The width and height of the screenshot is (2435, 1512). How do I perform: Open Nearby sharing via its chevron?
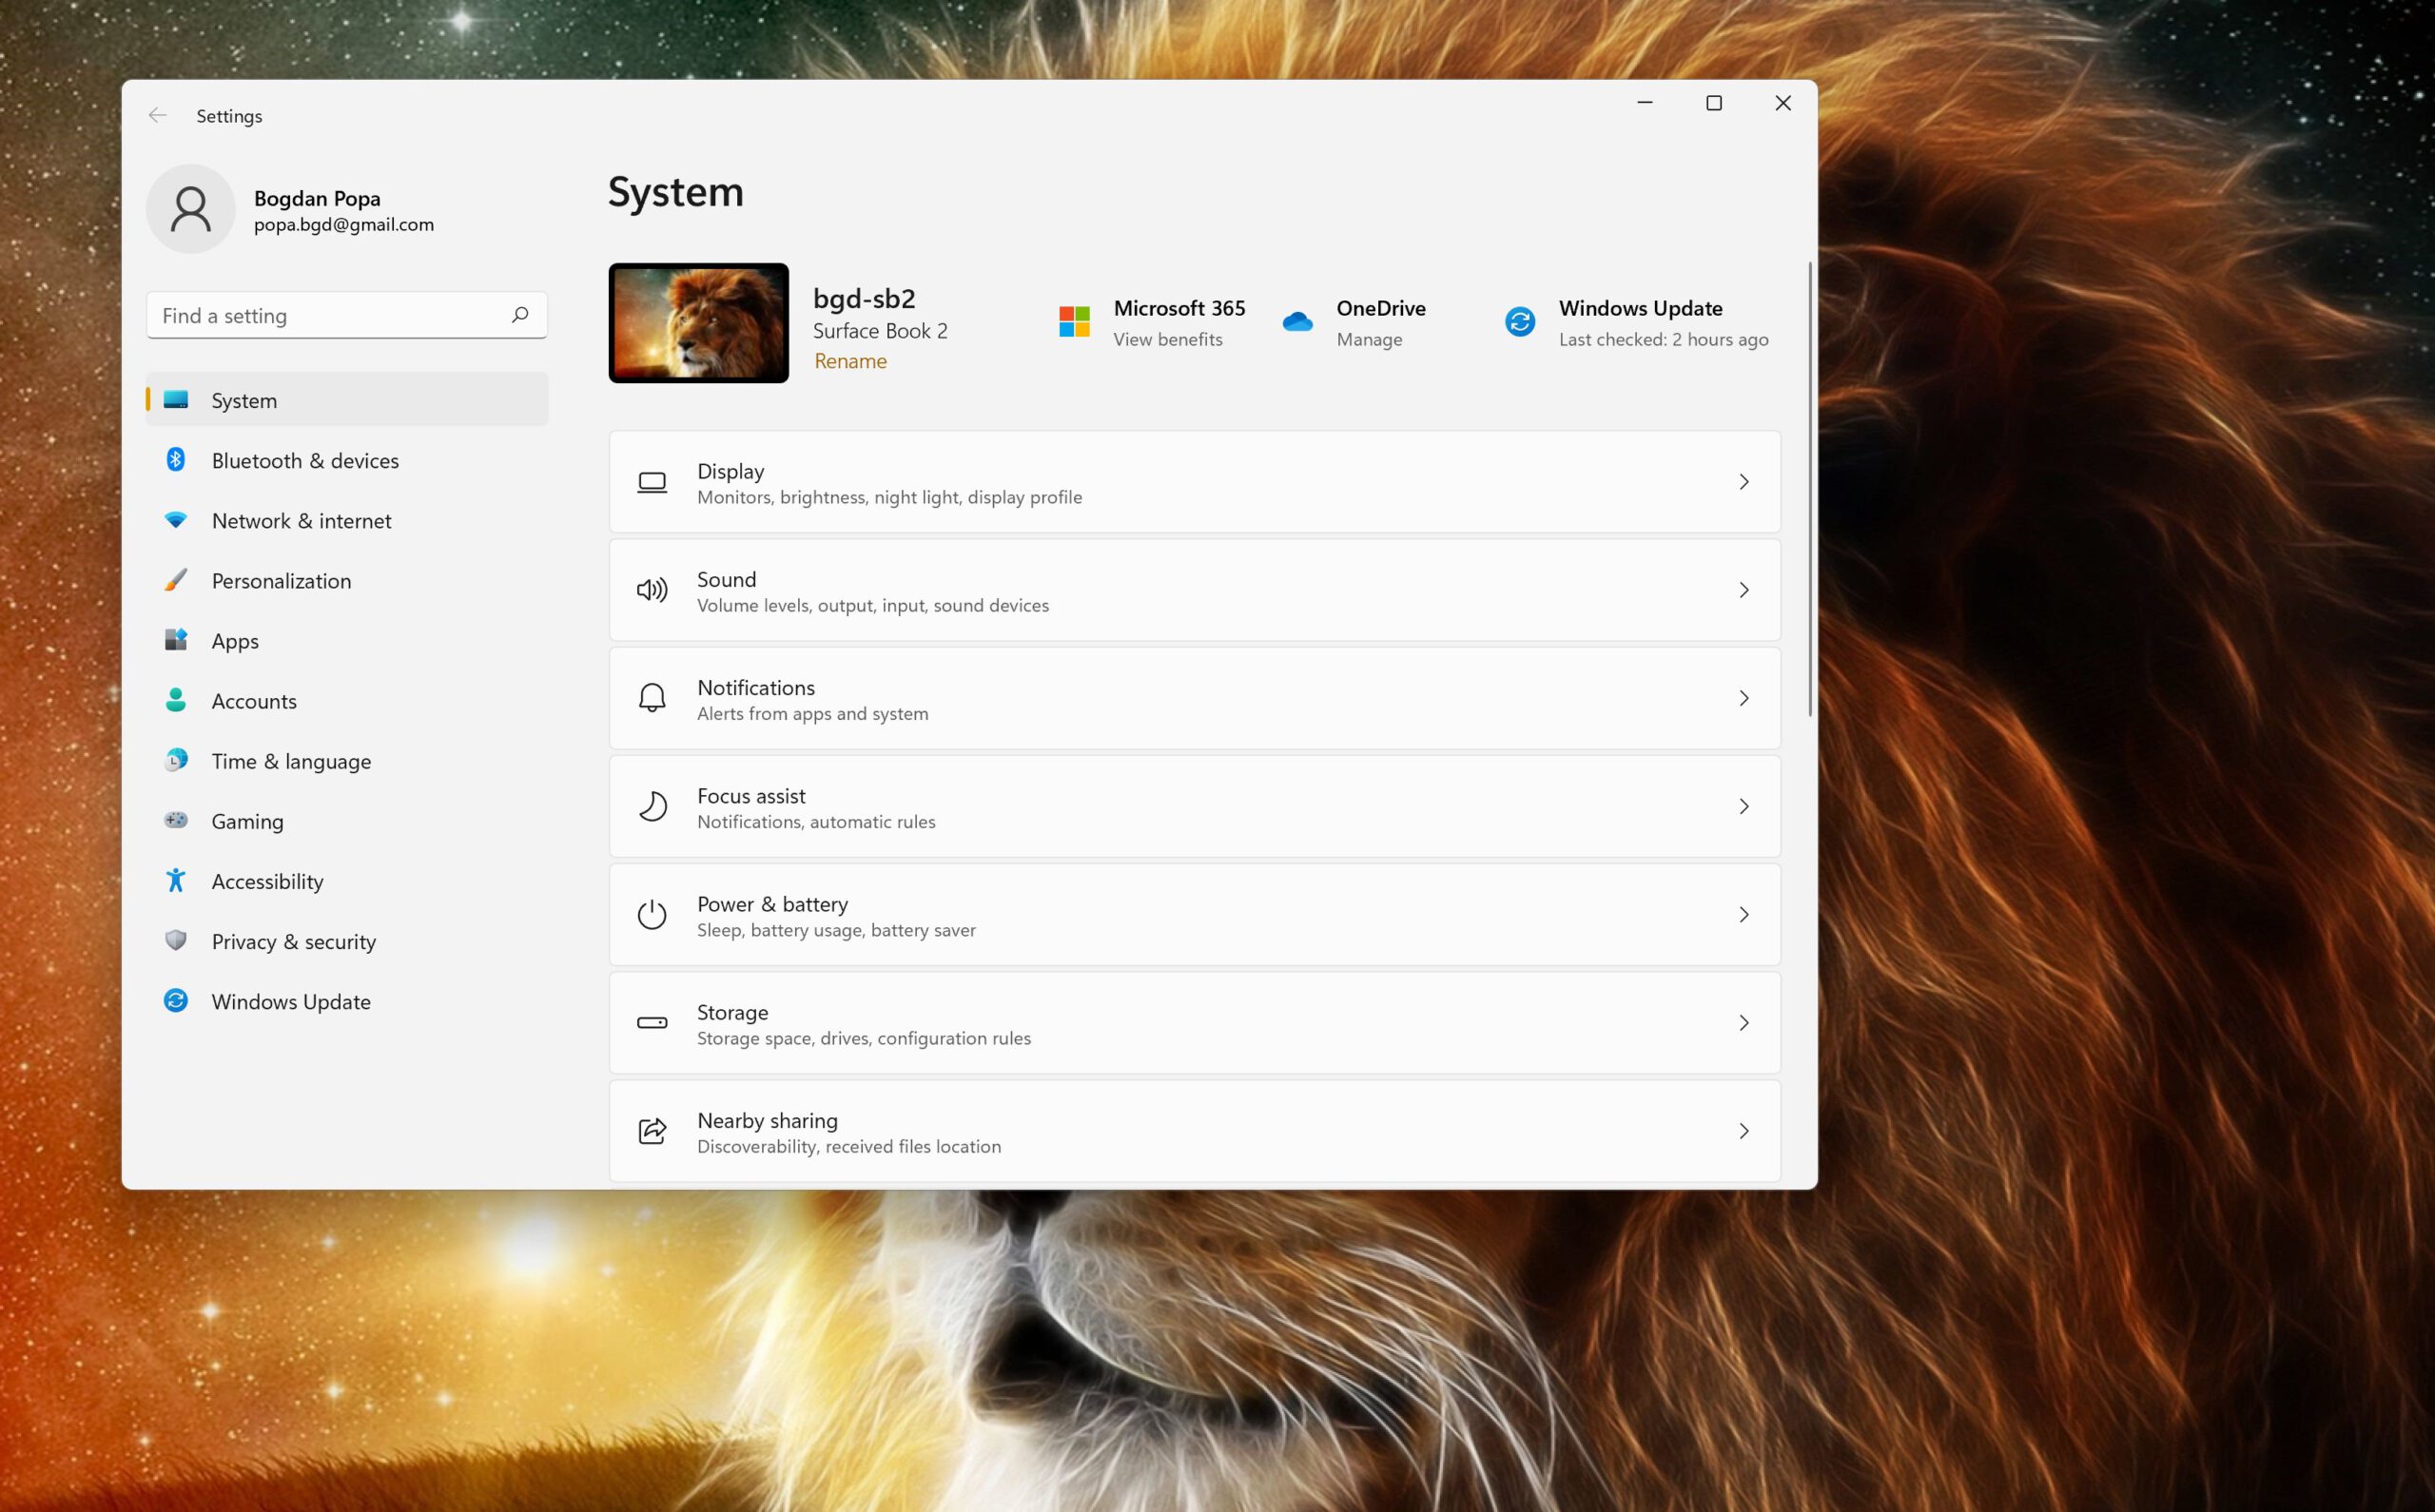pos(1744,1130)
